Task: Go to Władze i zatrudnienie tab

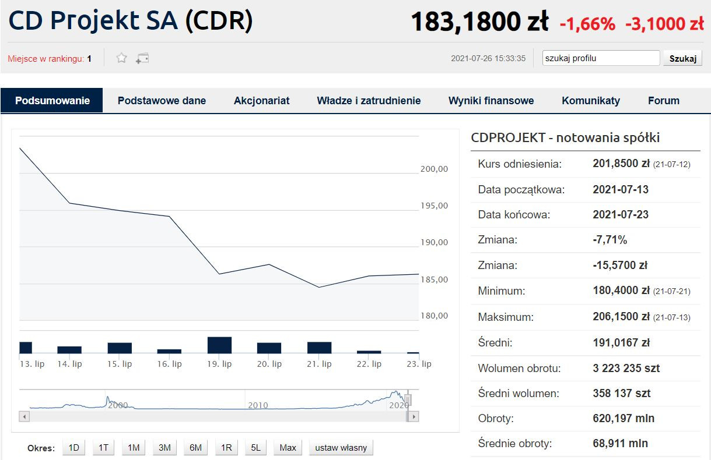Action: pyautogui.click(x=369, y=100)
